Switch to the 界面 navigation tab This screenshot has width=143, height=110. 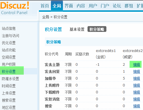(x=69, y=6)
